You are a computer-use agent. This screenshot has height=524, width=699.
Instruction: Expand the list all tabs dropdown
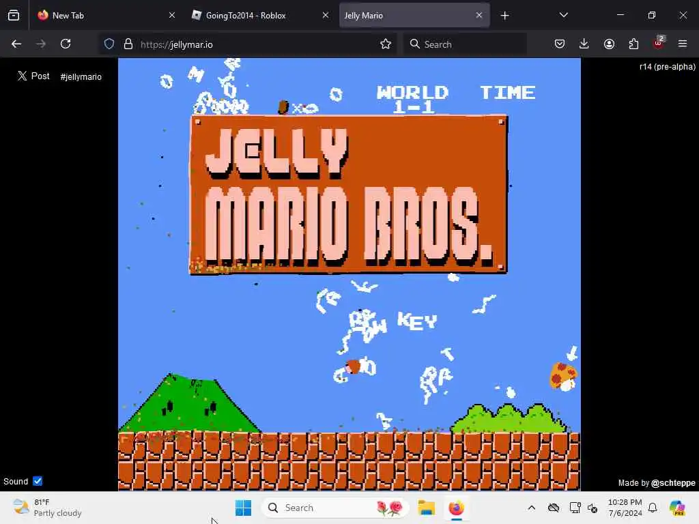563,15
